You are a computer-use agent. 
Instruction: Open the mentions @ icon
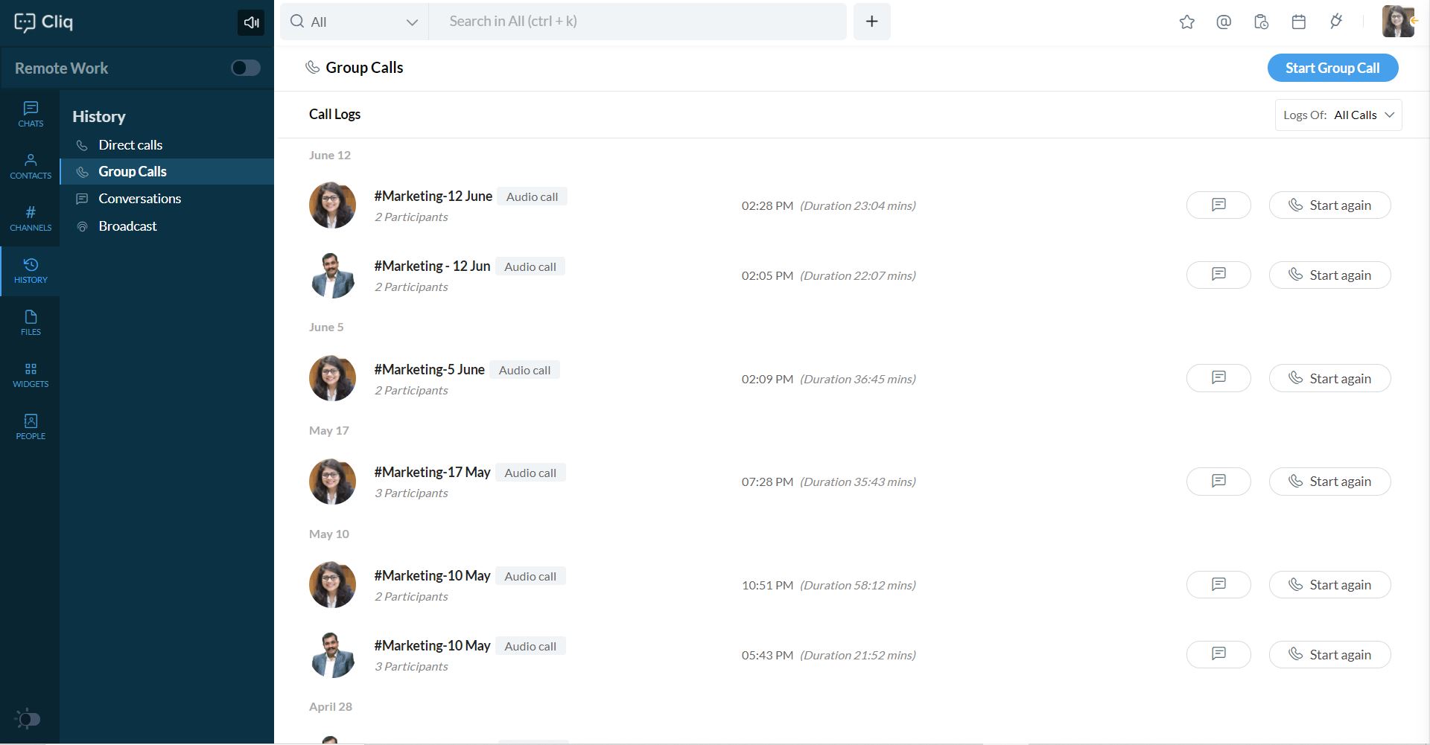click(x=1223, y=22)
